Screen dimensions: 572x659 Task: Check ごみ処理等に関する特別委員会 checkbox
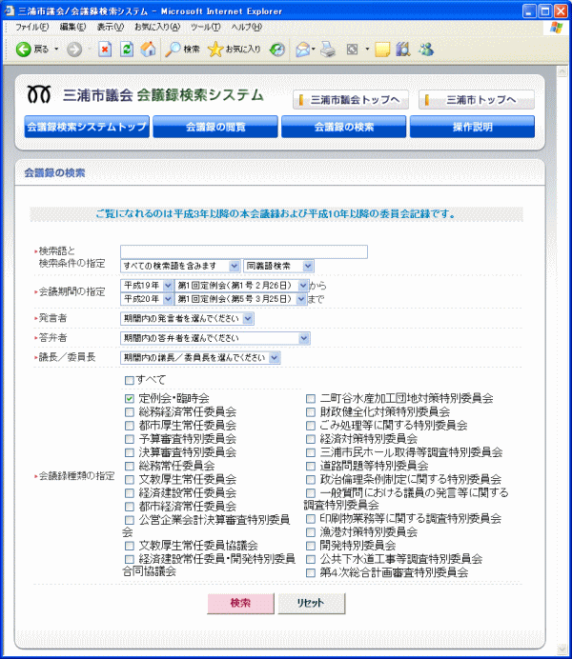(311, 426)
